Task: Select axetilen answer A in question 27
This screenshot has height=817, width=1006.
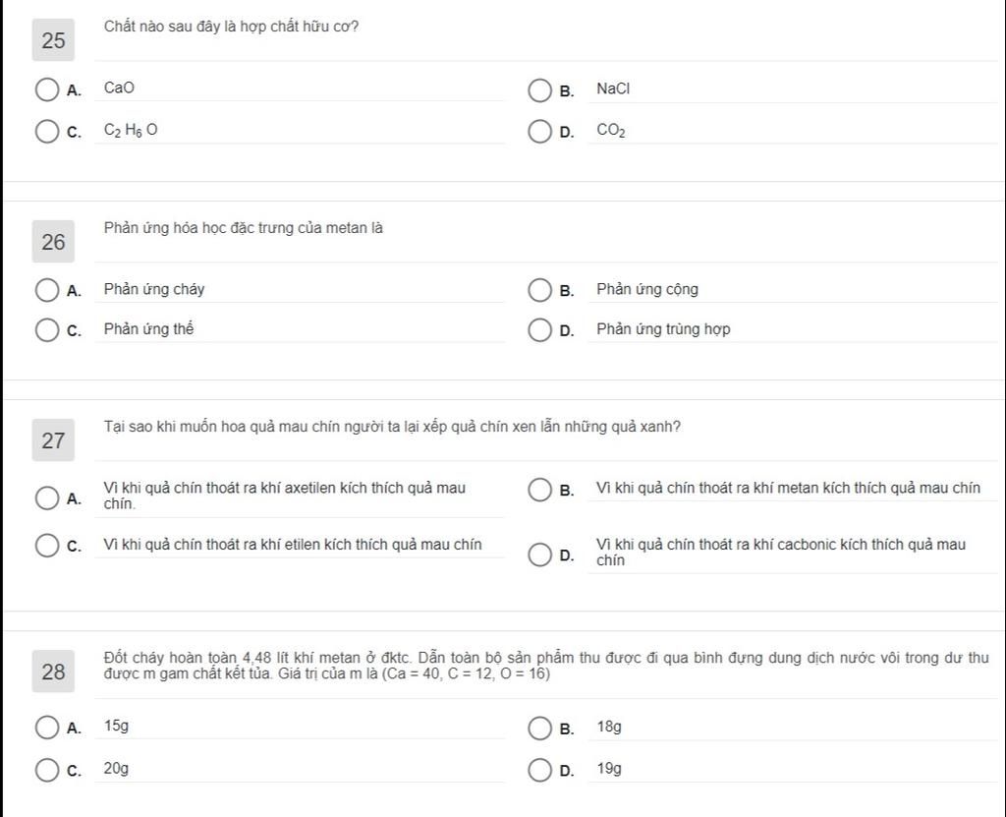Action: (x=47, y=497)
